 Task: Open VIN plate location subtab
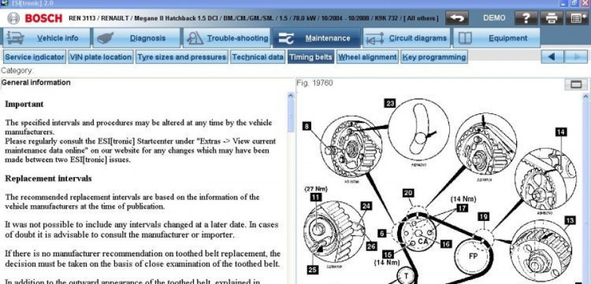coord(100,57)
